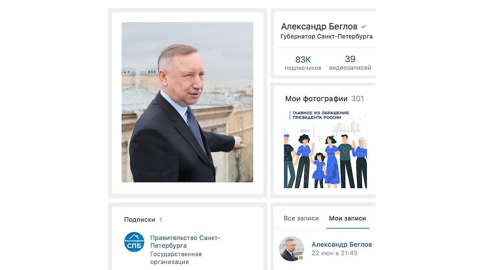
Task: Open the 83K подписчиков counter
Action: tap(303, 63)
